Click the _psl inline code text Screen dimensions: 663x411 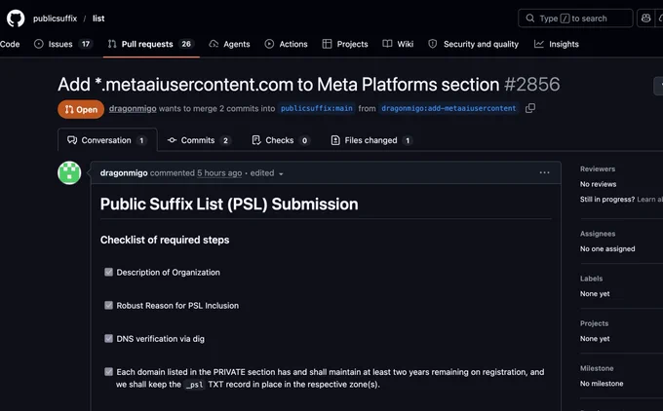(x=195, y=385)
